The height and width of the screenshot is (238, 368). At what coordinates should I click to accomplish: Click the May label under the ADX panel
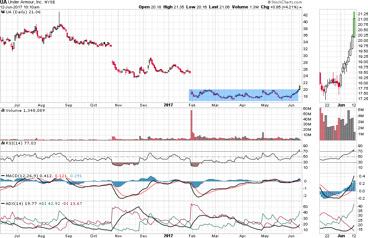click(x=265, y=236)
